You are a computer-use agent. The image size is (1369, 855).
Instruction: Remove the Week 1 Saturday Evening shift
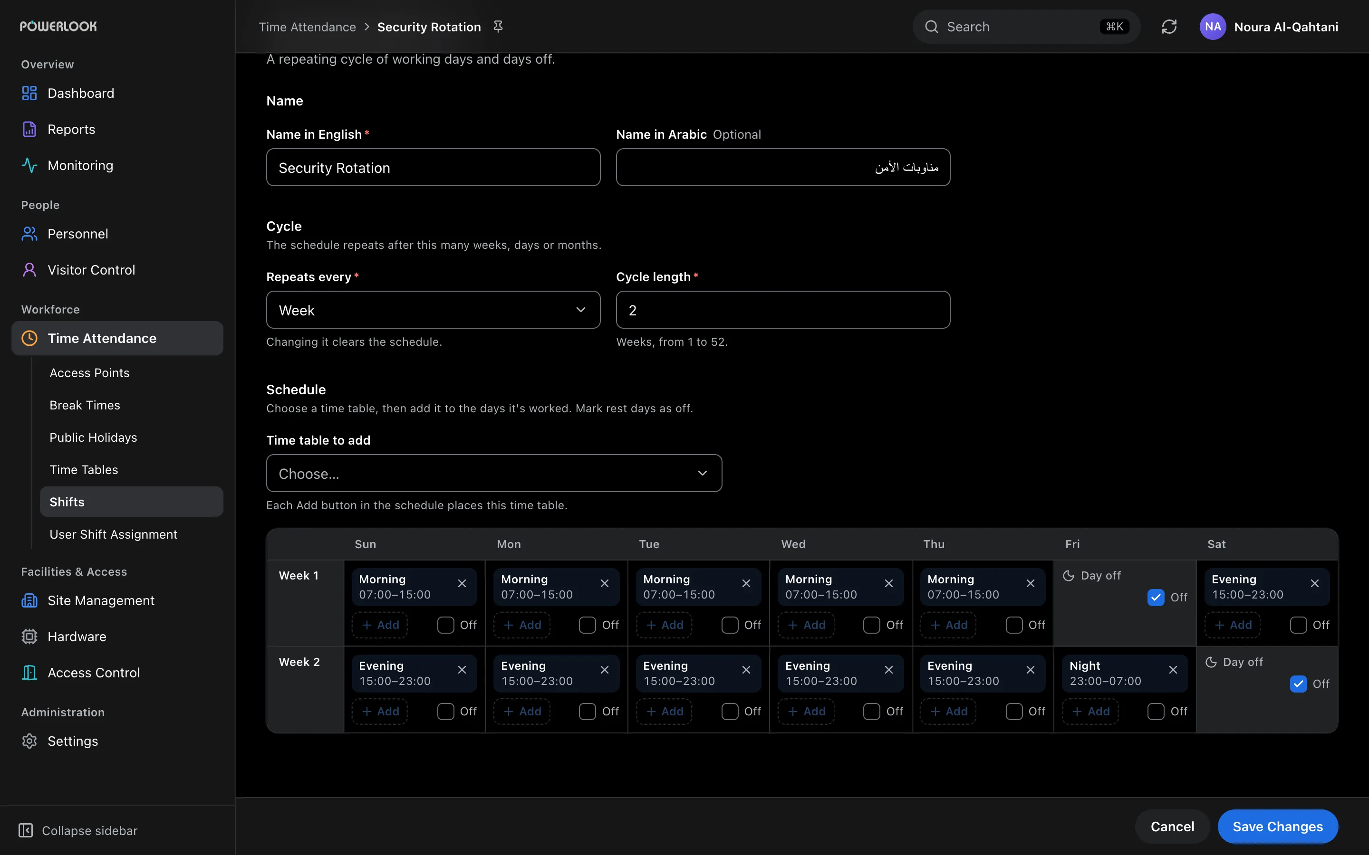point(1315,584)
